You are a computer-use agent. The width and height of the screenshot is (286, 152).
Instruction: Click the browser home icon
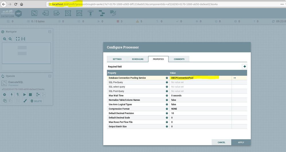(x=21, y=4)
